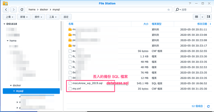Click docker in the breadcrumb path
Screen dimensions: 214x112
tap(44, 9)
